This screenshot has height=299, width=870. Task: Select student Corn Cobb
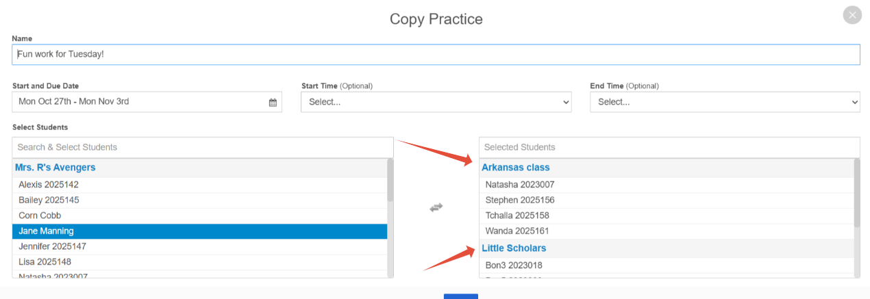(x=199, y=216)
